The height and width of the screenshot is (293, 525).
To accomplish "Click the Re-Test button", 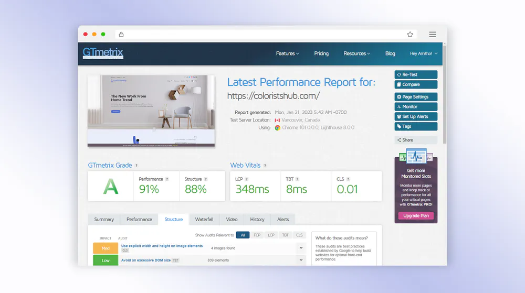I will 416,74.
